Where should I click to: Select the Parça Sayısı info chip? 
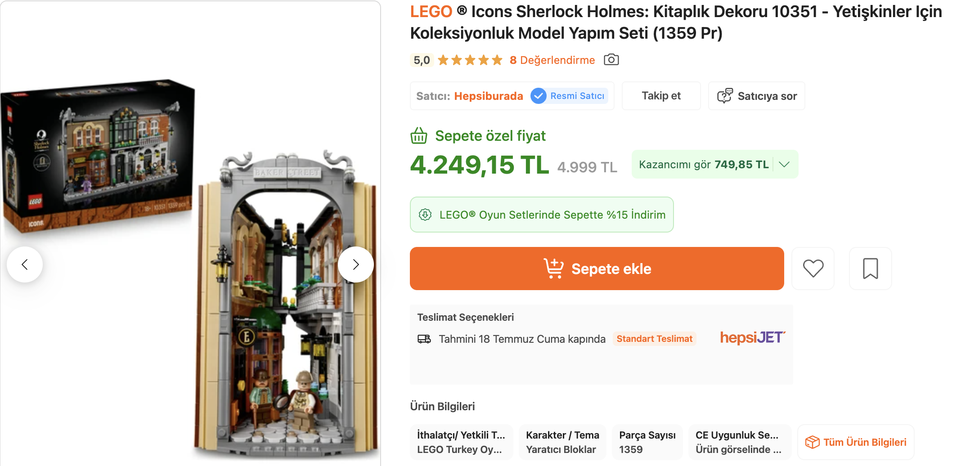[x=647, y=442]
